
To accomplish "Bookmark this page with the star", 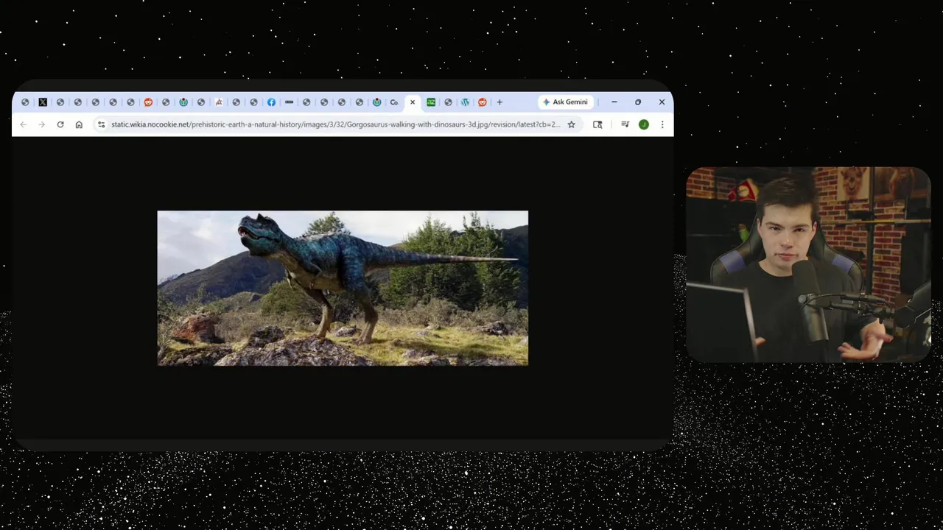I will pos(571,124).
